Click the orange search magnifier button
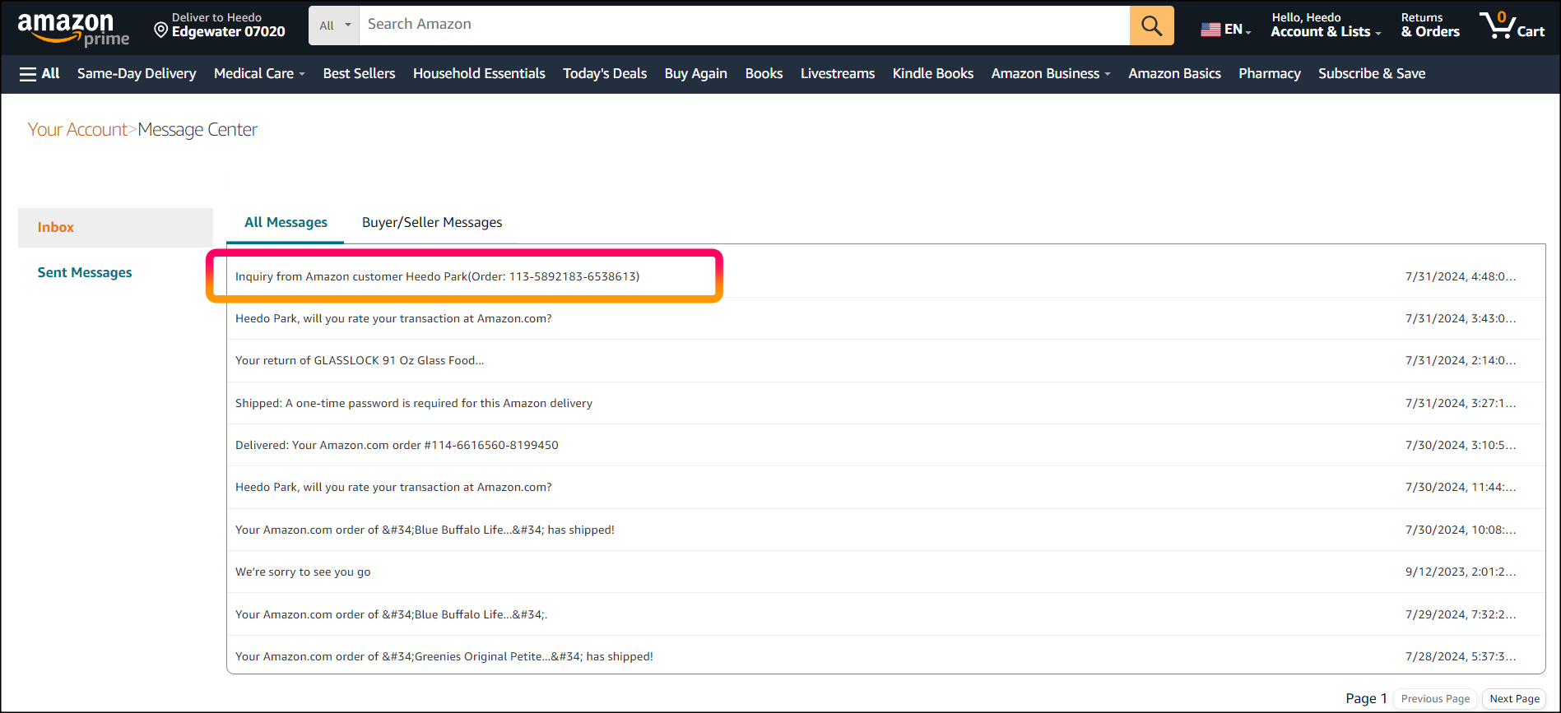 [1151, 25]
